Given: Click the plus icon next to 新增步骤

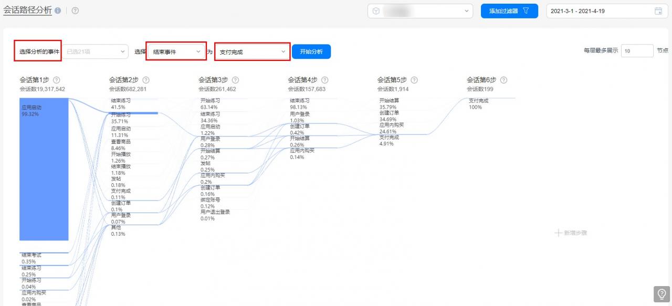Looking at the screenshot, I should tap(558, 233).
